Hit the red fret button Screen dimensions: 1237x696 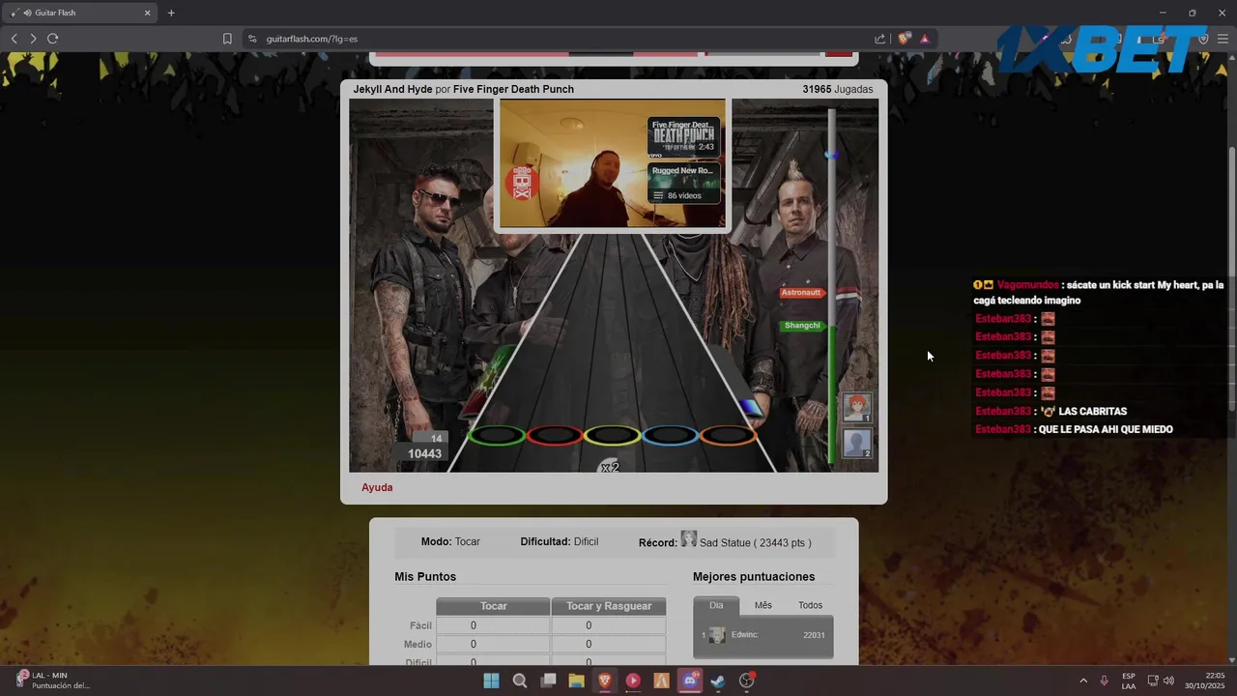(554, 435)
